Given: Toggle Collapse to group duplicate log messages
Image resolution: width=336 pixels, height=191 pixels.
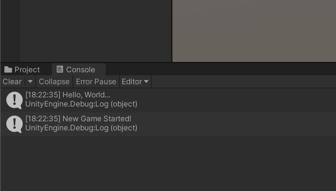Looking at the screenshot, I should [x=54, y=81].
